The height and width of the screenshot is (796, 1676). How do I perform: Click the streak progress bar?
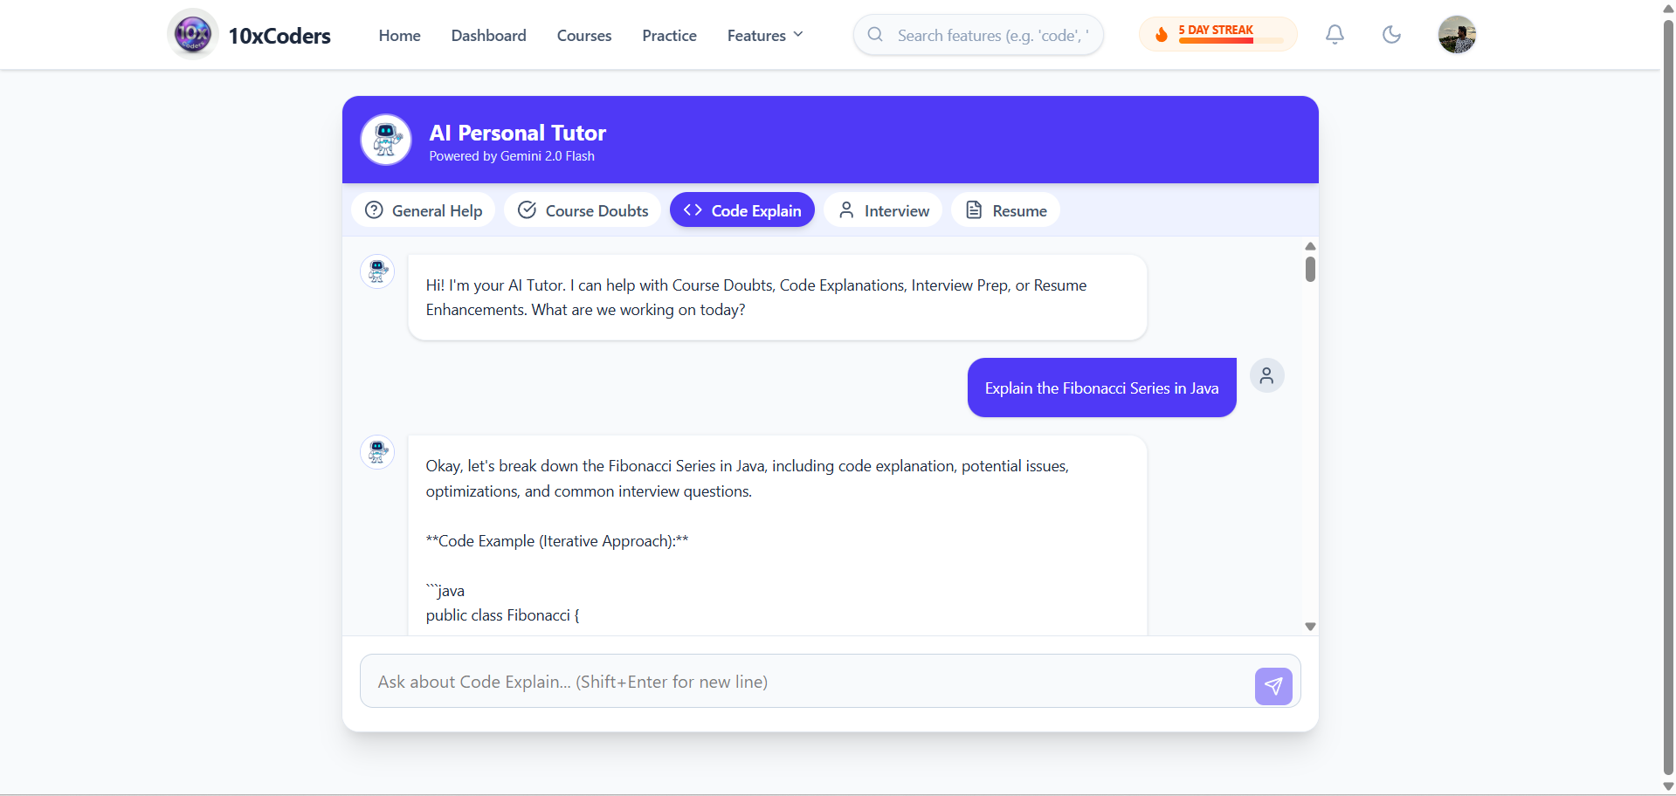(x=1231, y=41)
